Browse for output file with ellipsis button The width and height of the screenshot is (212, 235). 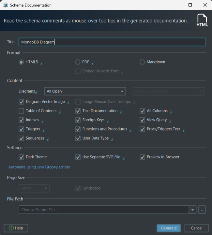point(202,210)
